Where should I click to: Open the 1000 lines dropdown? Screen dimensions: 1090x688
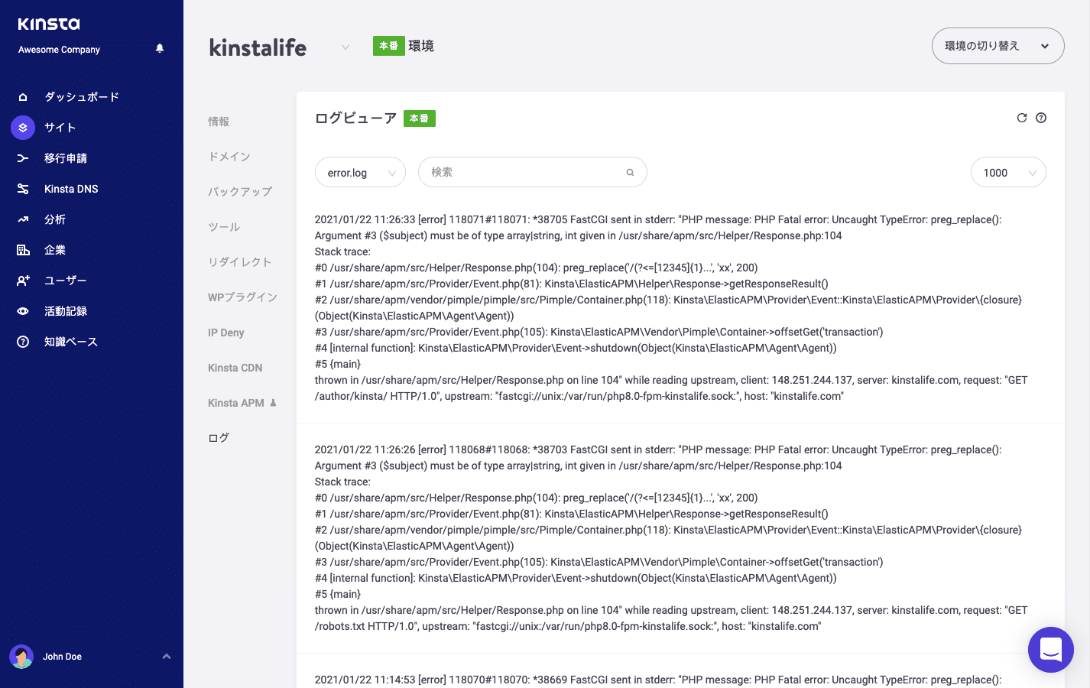[1007, 173]
